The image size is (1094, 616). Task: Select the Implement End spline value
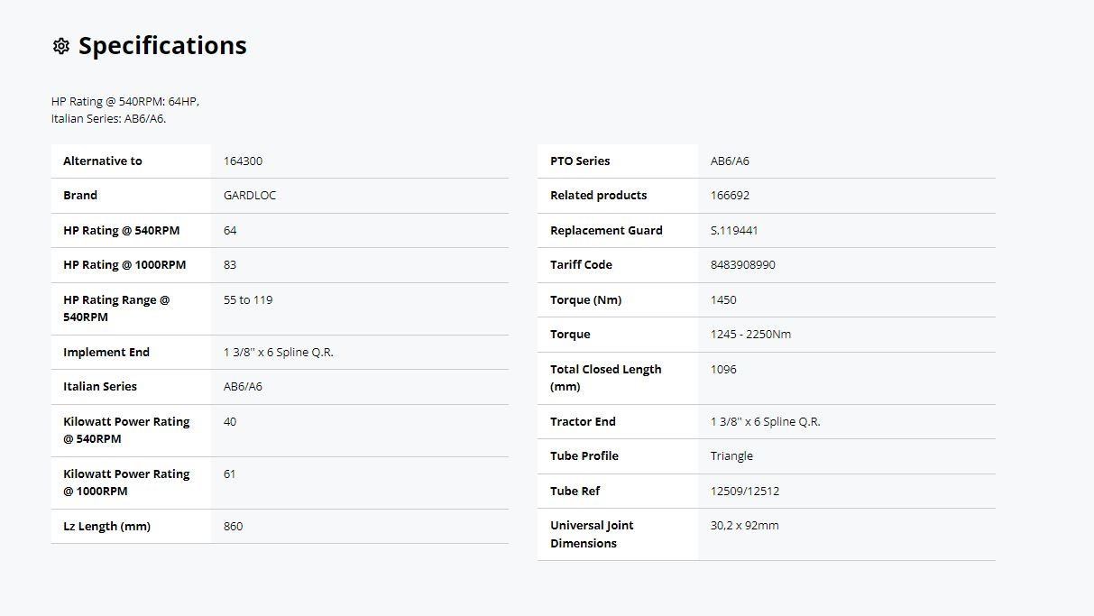coord(278,353)
